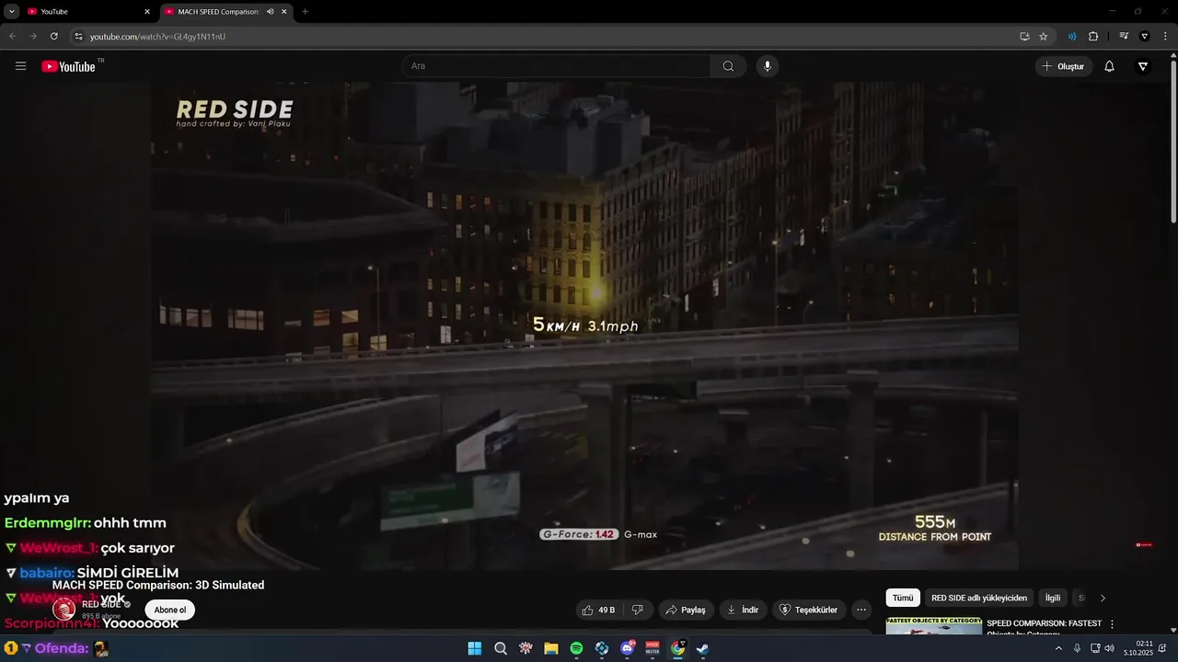Open Windows taskbar search
The height and width of the screenshot is (662, 1178).
[501, 648]
